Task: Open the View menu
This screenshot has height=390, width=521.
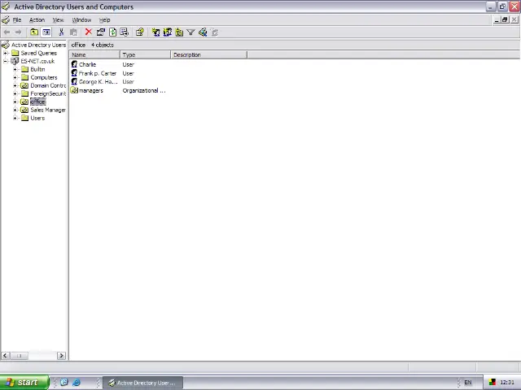Action: (58, 19)
